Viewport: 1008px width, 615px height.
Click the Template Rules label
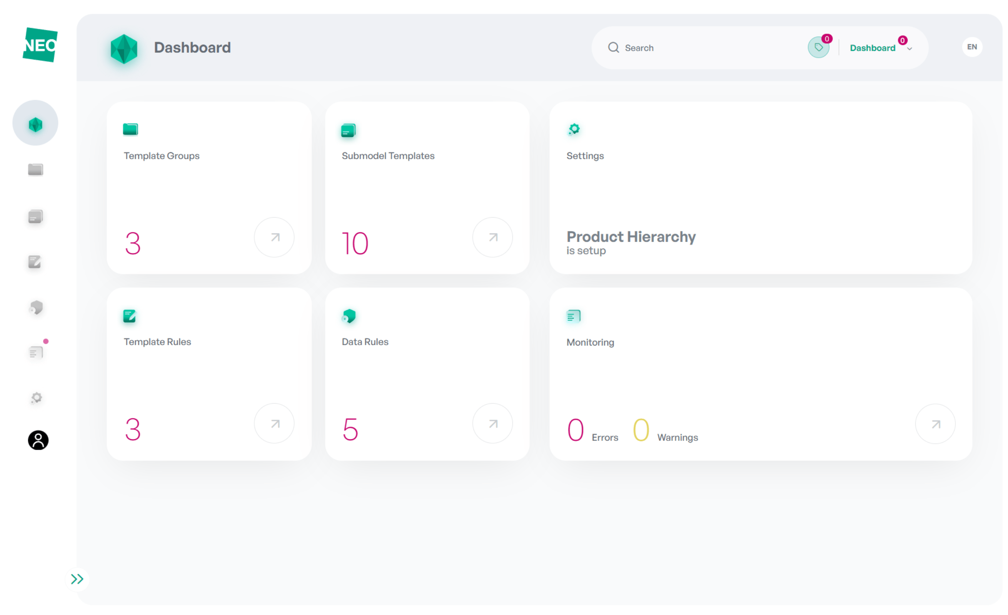pyautogui.click(x=158, y=342)
